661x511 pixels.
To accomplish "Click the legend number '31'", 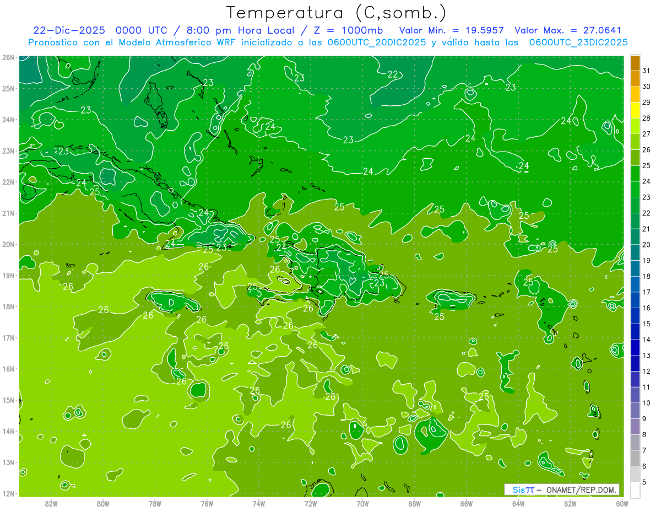I will tap(647, 71).
